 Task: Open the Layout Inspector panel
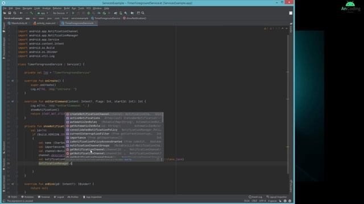(276, 197)
